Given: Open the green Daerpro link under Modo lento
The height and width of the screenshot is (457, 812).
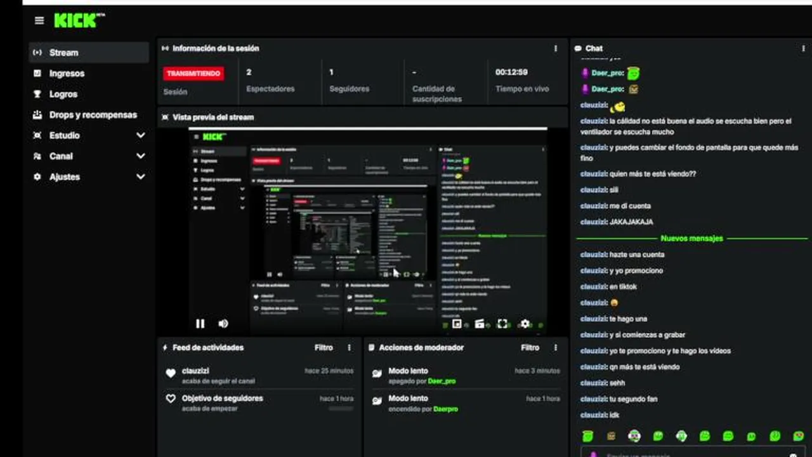Looking at the screenshot, I should pos(446,409).
